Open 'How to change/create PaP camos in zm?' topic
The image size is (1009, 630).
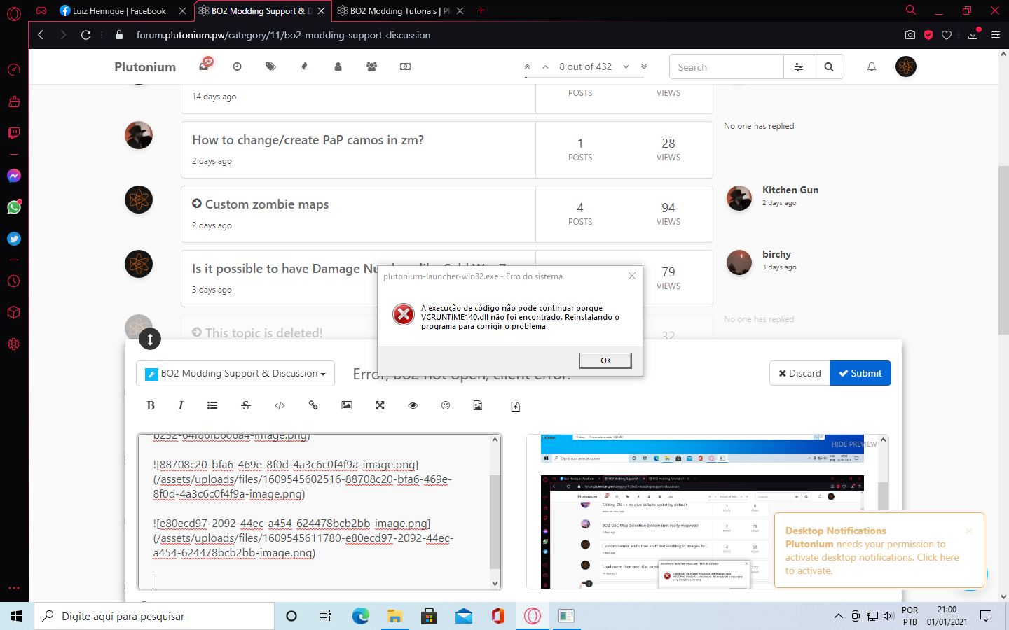pyautogui.click(x=308, y=140)
